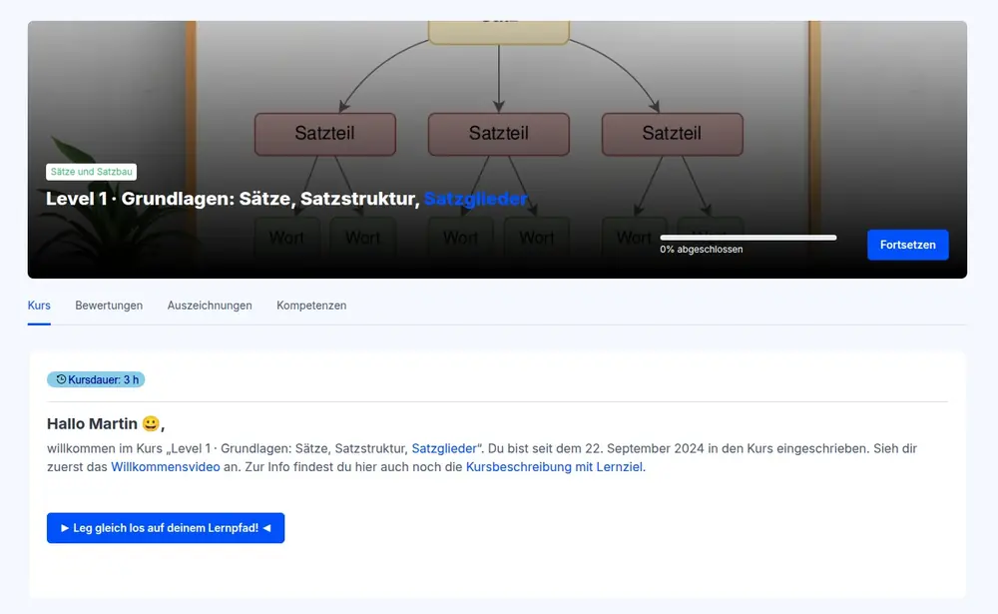Go to the Kompetenzen tab
This screenshot has height=614, width=998.
tap(311, 306)
